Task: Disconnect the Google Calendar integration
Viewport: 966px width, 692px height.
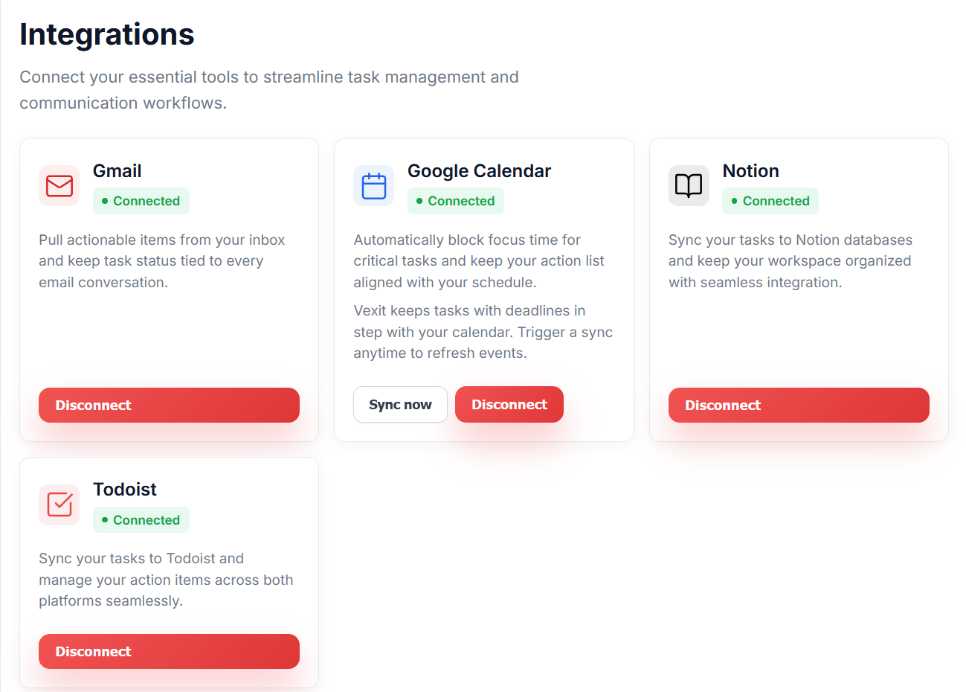Action: pos(509,404)
